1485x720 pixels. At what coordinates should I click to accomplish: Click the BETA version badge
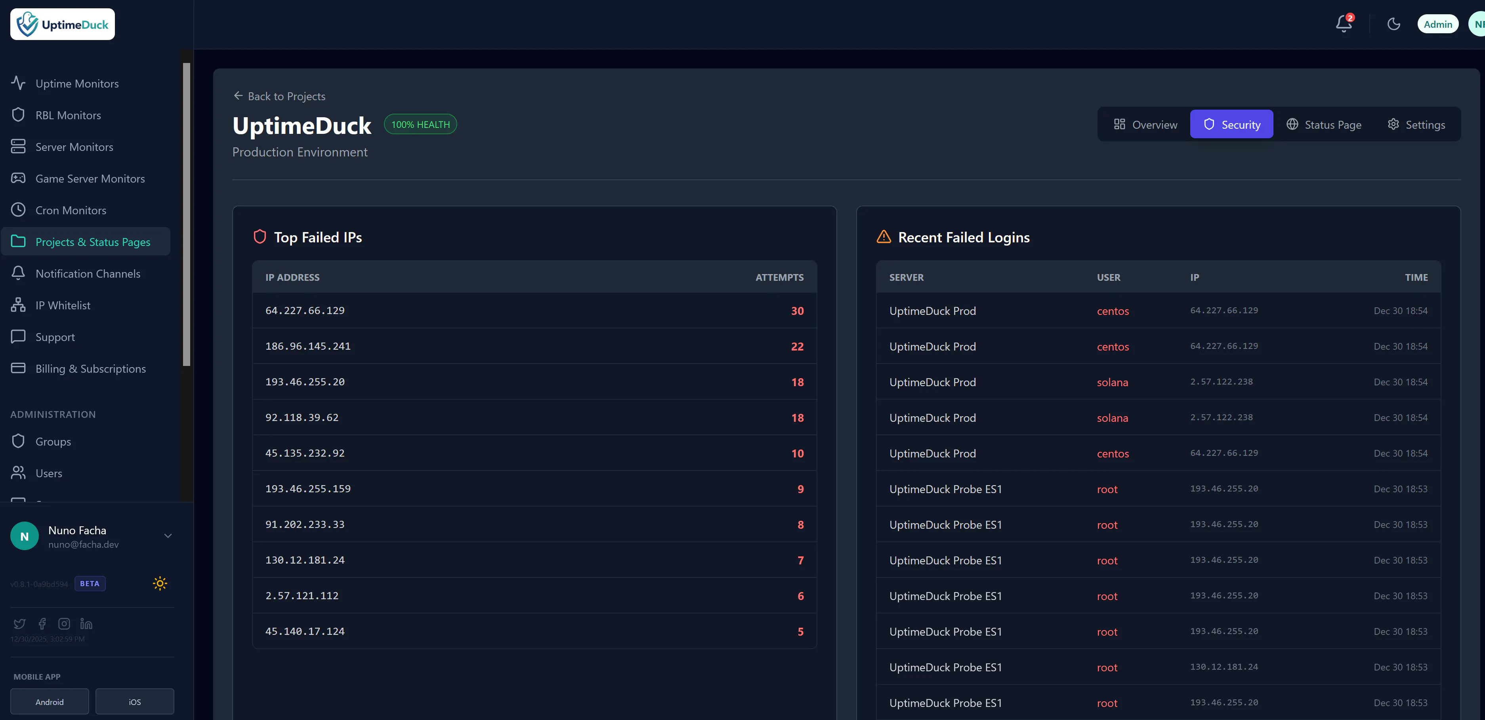[x=90, y=583]
